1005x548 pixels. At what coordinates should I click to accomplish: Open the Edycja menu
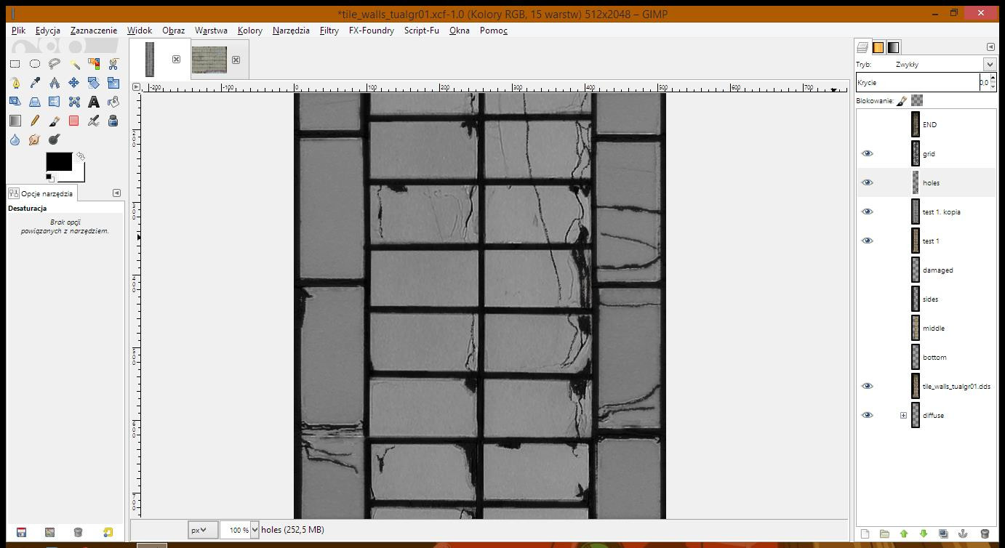[47, 31]
